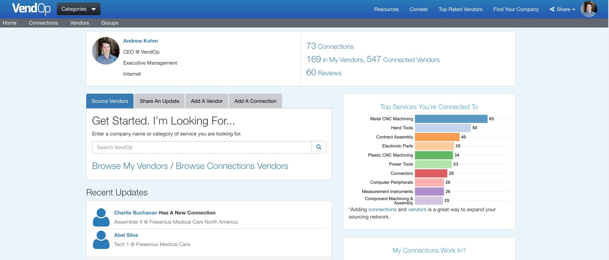Click the Plastic CNC Machining green bar
This screenshot has width=609, height=260.
434,155
